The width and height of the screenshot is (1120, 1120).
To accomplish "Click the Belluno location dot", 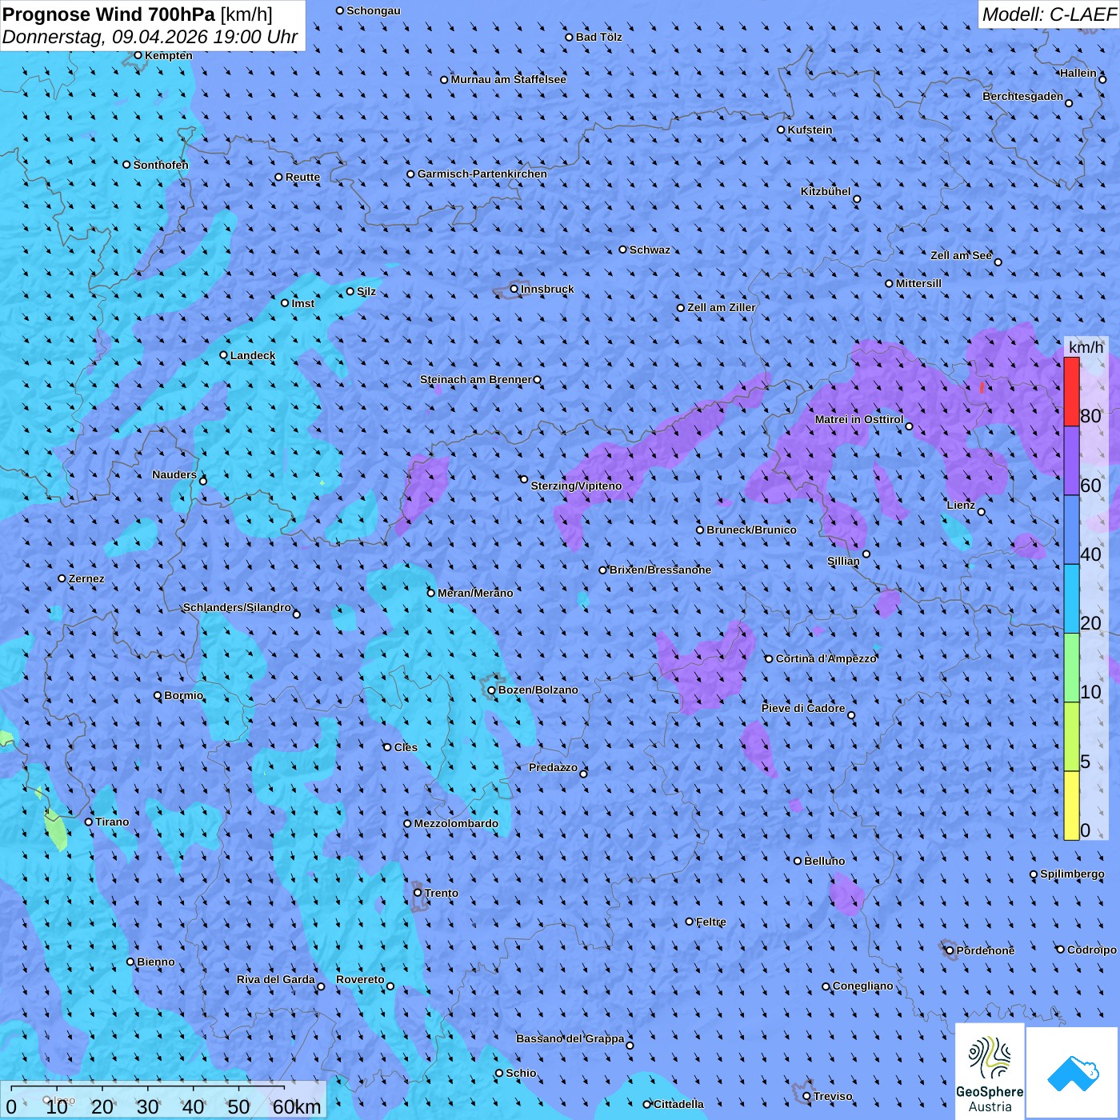I will point(798,861).
